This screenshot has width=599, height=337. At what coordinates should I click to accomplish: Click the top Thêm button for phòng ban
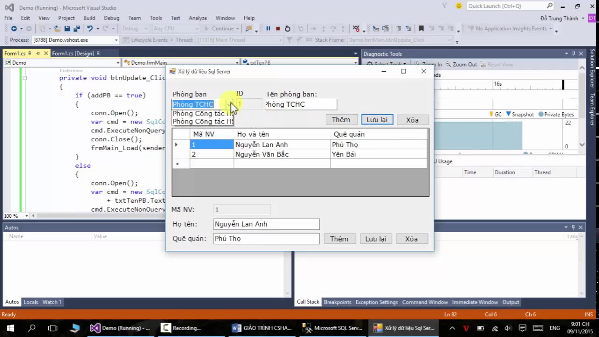point(341,120)
